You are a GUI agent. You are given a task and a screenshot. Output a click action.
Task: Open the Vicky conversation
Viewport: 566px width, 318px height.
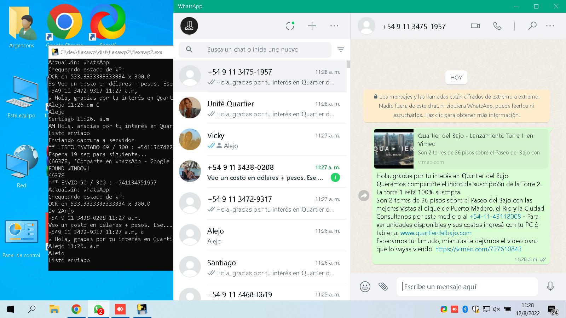click(x=260, y=140)
